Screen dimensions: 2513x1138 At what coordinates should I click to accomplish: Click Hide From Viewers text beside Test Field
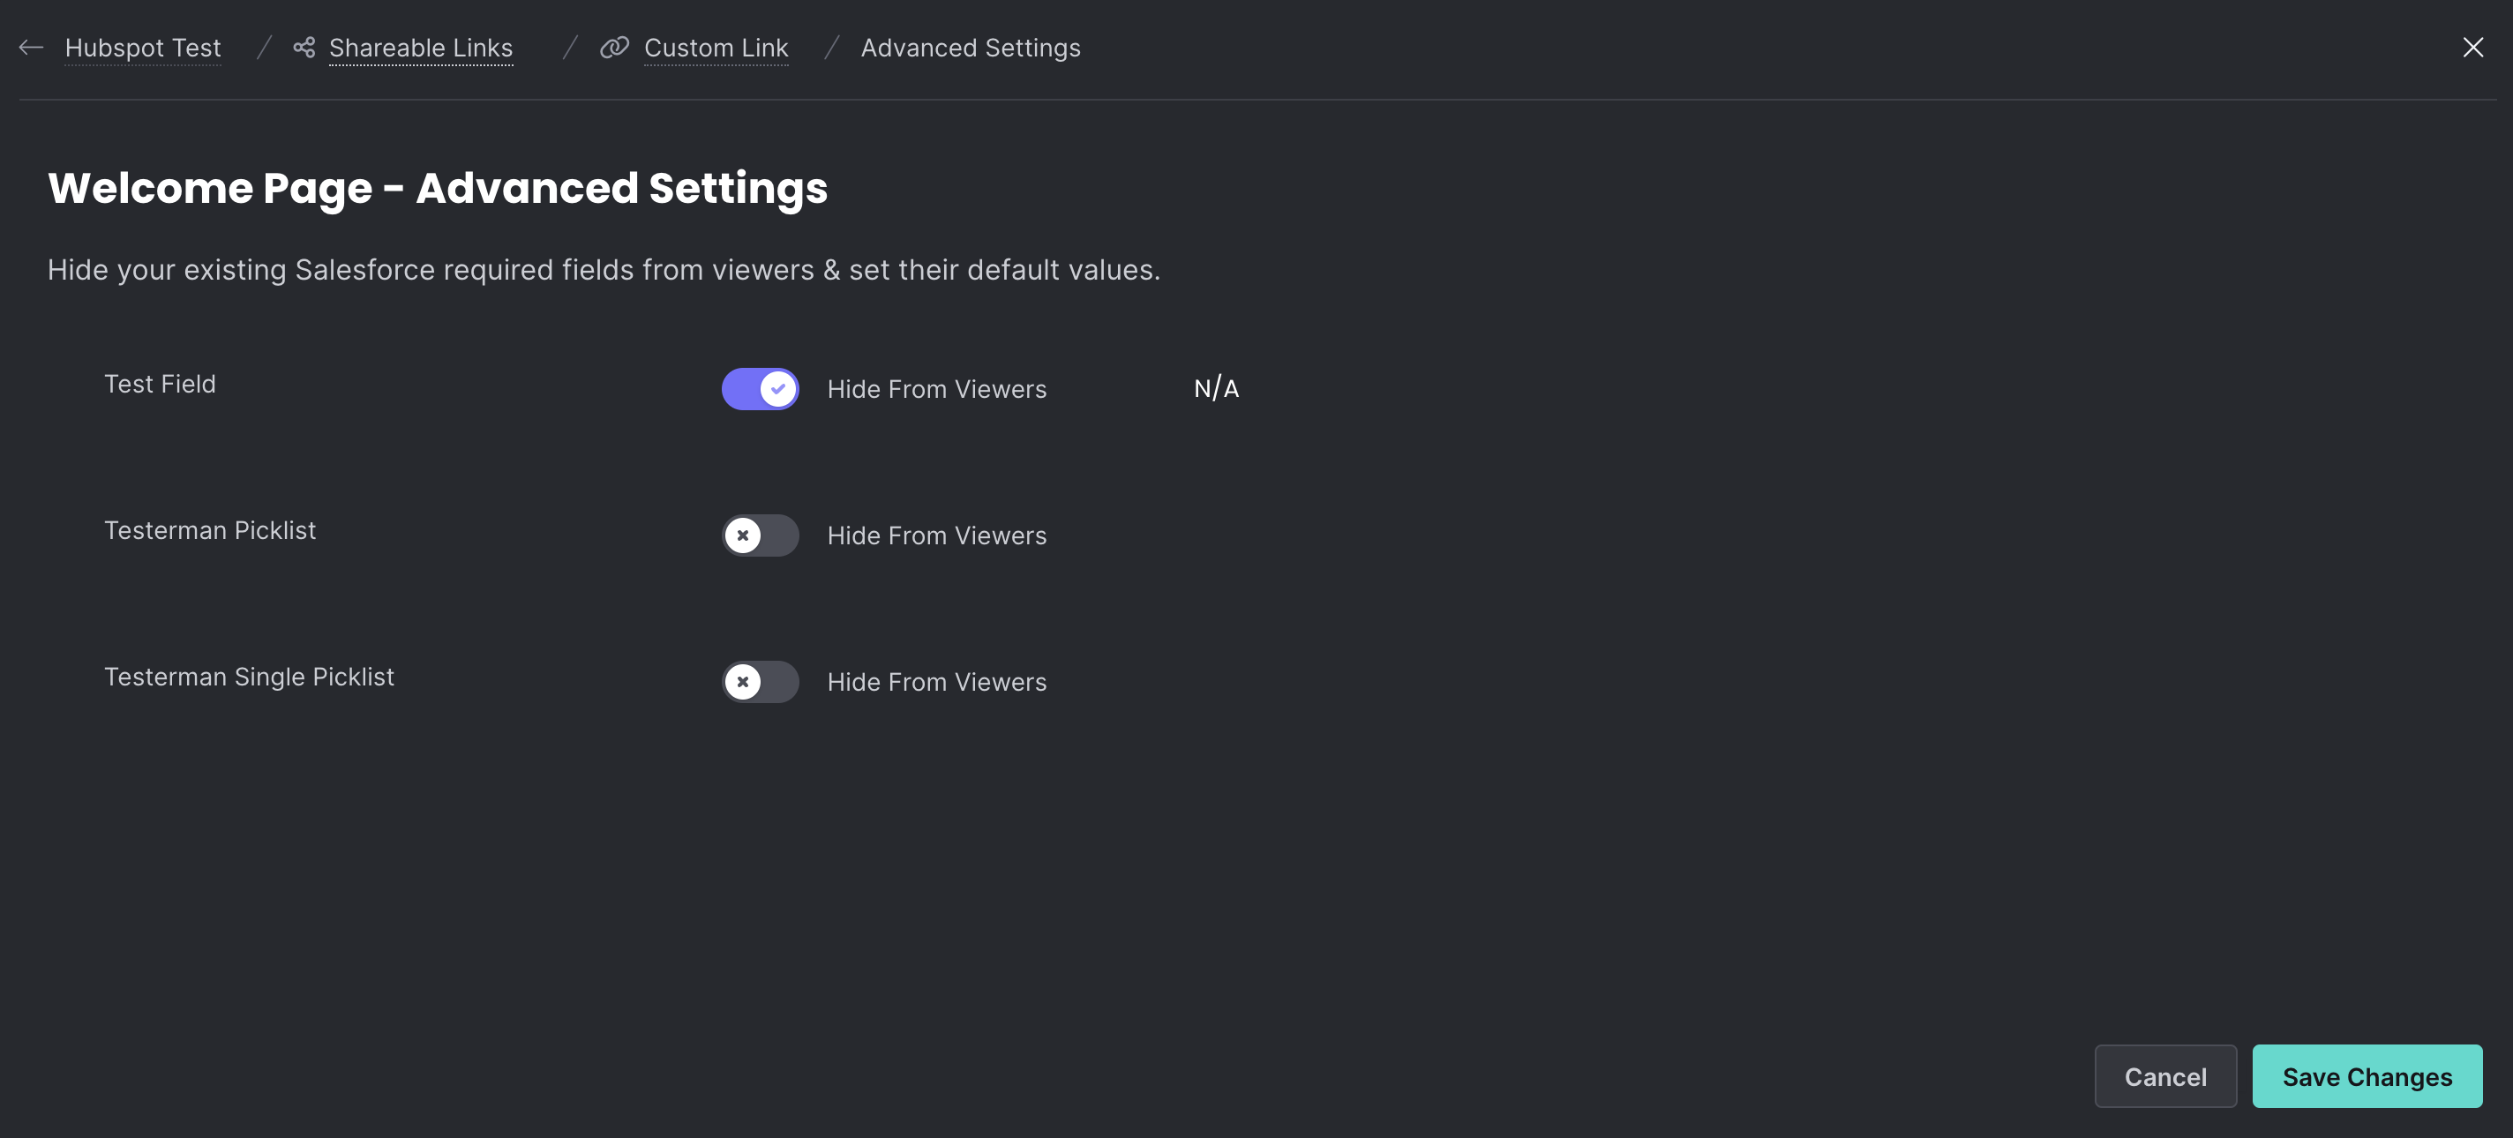[x=936, y=389]
